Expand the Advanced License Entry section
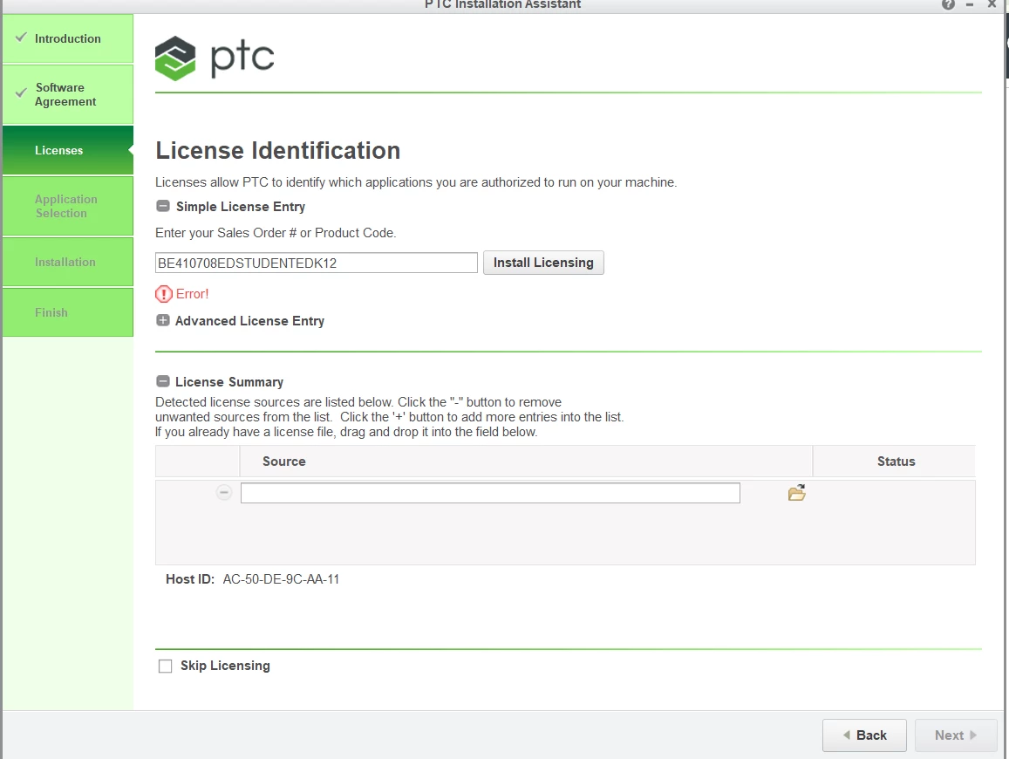This screenshot has height=759, width=1009. point(163,320)
